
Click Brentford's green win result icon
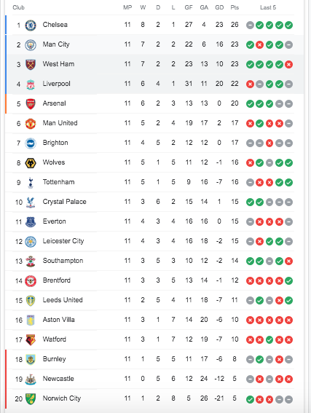289,280
